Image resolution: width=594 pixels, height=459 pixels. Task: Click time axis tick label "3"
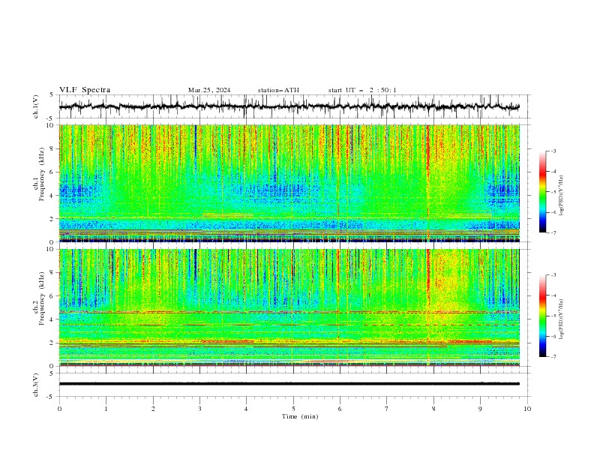(199, 409)
